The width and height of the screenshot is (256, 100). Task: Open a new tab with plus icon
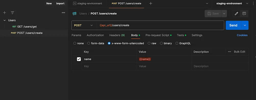click(x=151, y=3)
